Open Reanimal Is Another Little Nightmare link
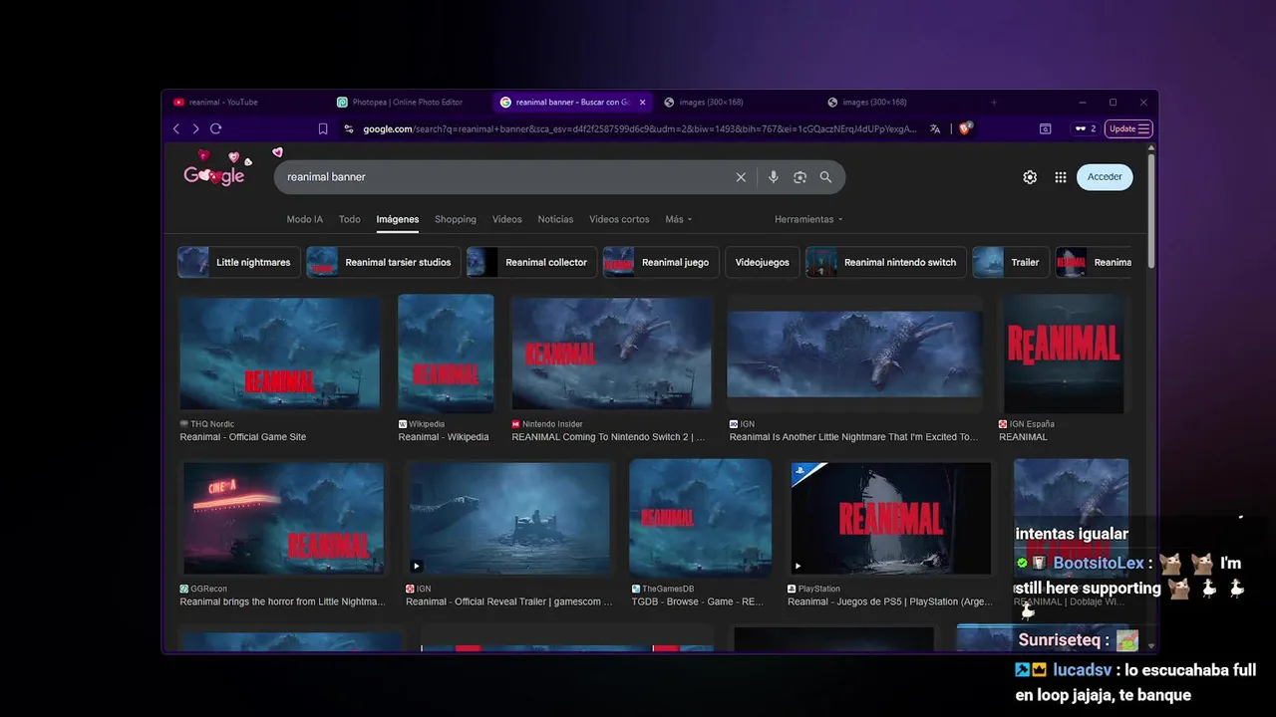This screenshot has width=1276, height=717. point(853,437)
